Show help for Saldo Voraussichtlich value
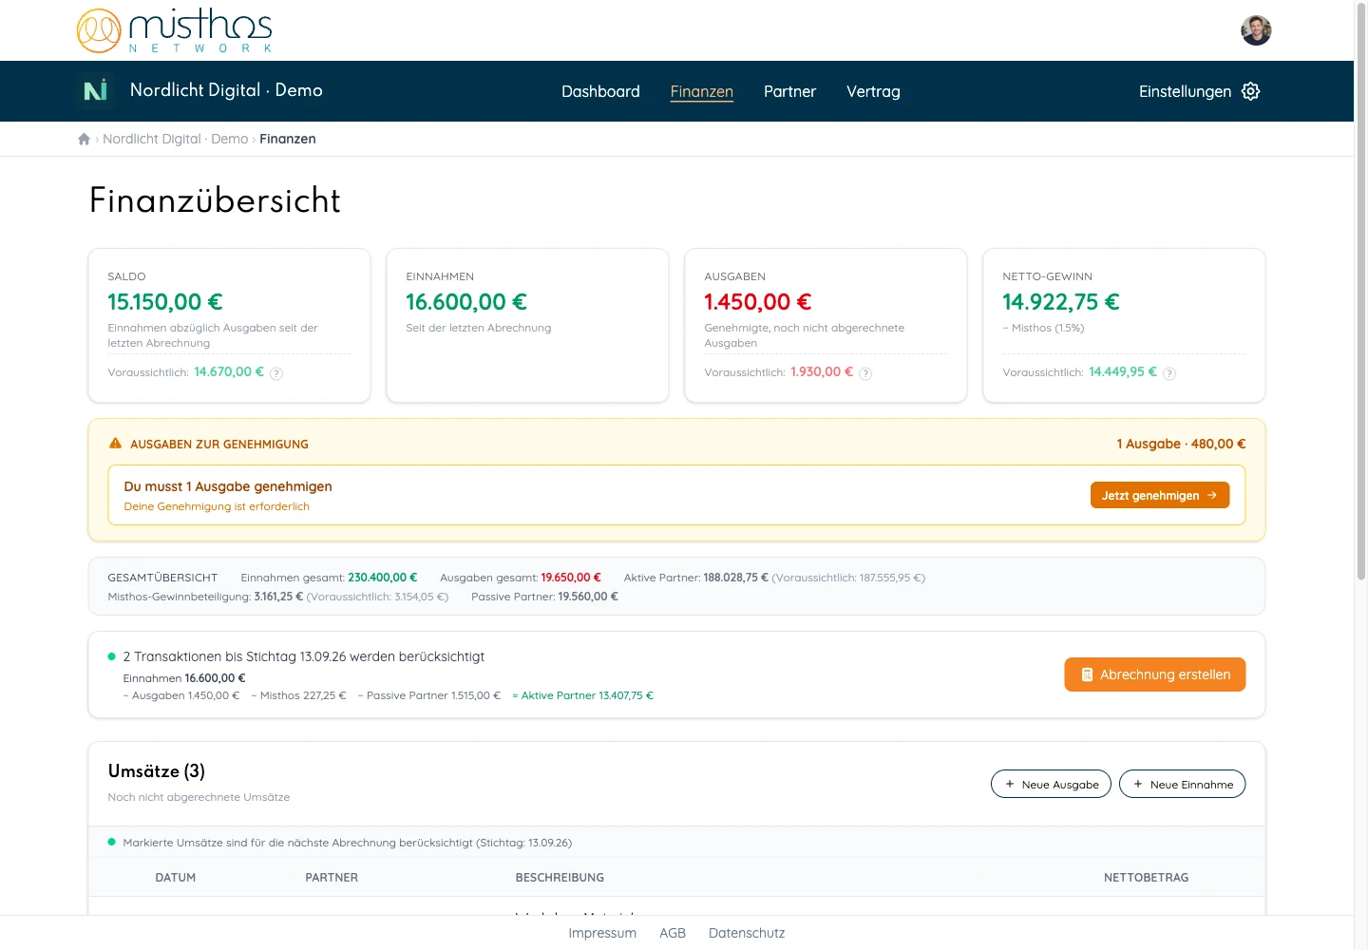Screen dimensions: 1368x950 [276, 373]
